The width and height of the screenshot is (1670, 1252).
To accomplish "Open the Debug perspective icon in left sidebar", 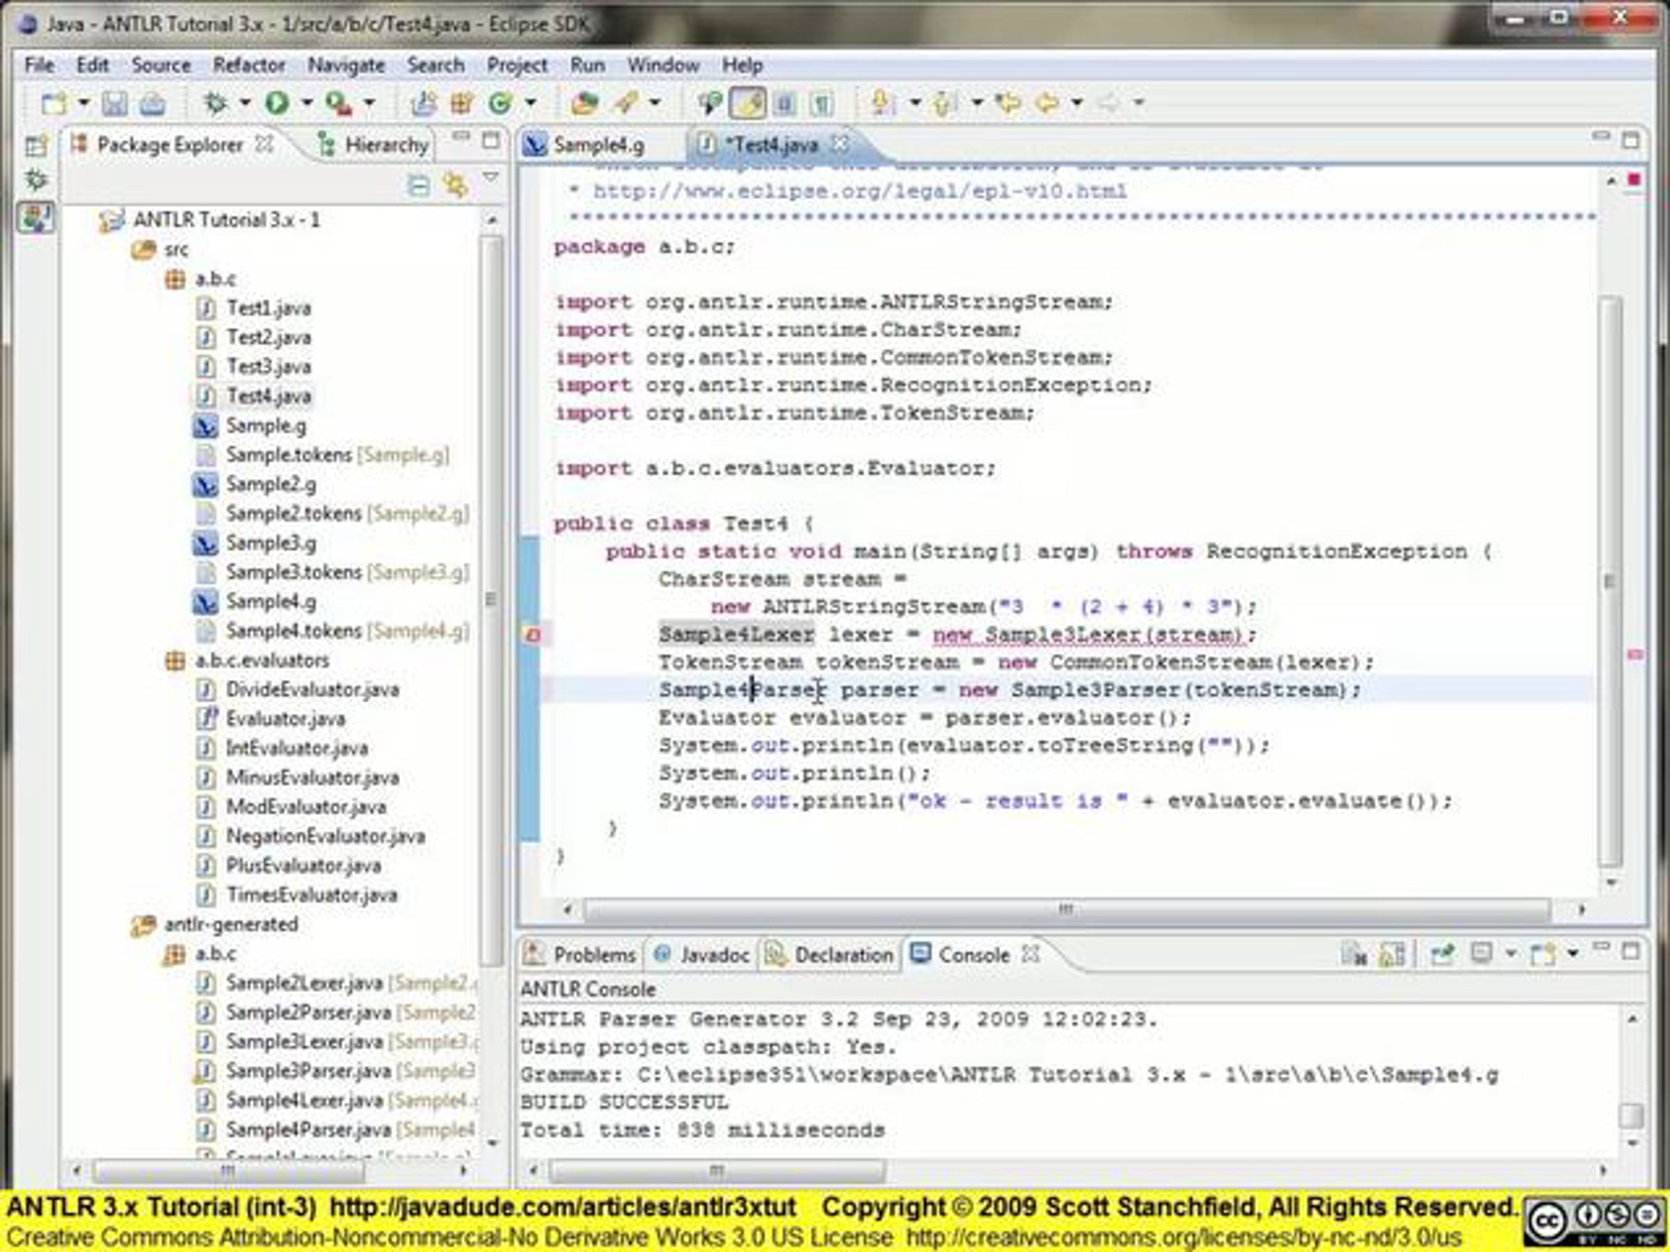I will tap(35, 180).
